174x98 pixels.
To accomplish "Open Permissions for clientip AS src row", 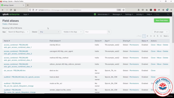I will tap(134, 45).
